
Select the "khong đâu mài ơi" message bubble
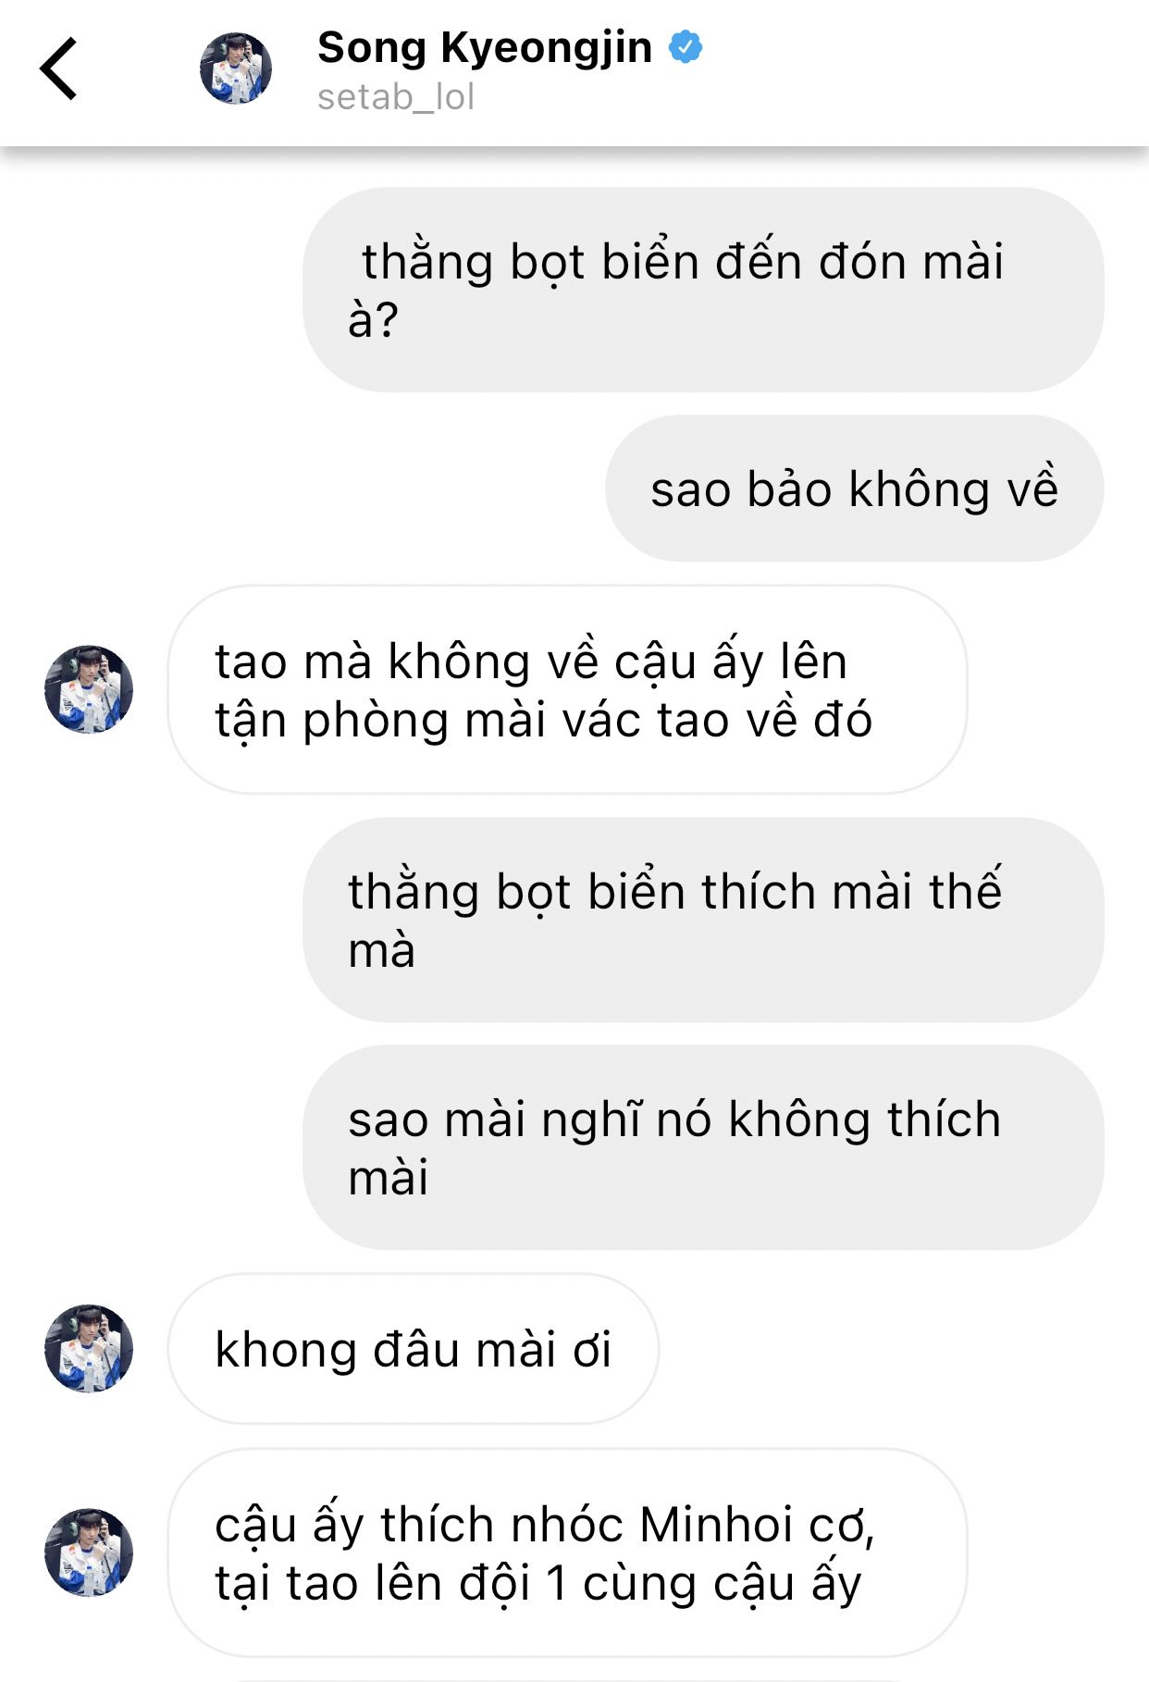pyautogui.click(x=414, y=1349)
